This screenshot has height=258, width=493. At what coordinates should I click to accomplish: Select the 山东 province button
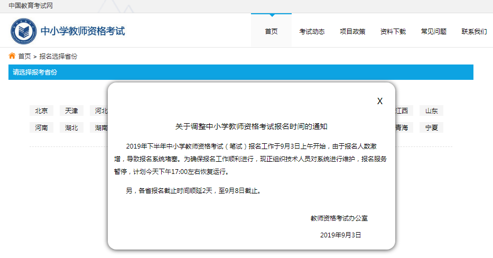pyautogui.click(x=431, y=110)
